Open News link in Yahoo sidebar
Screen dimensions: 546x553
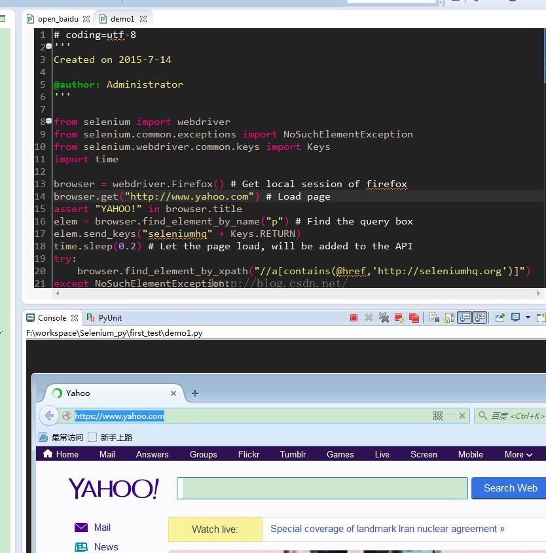coord(96,546)
